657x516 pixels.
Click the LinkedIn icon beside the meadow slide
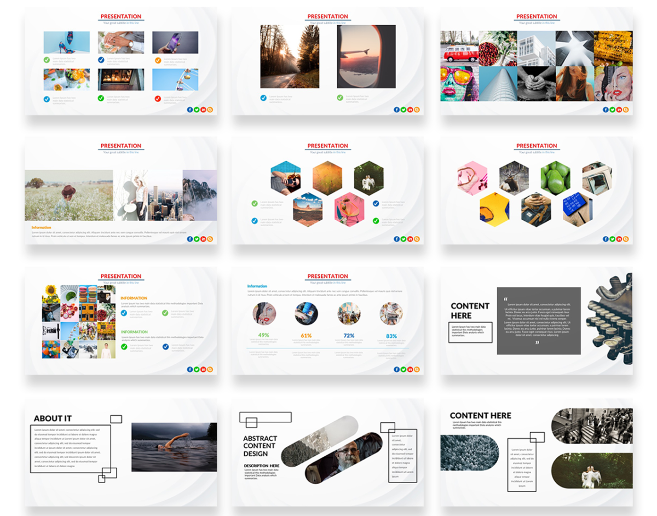203,239
